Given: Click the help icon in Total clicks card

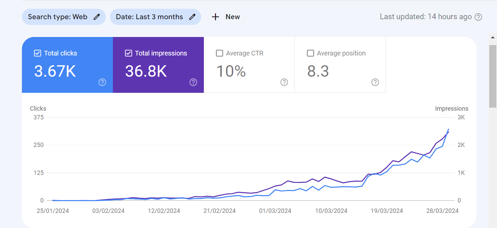Looking at the screenshot, I should tap(102, 82).
